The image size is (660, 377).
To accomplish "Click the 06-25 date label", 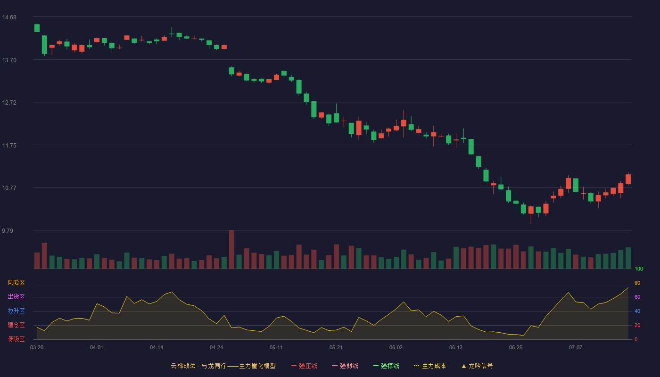I will (x=516, y=347).
